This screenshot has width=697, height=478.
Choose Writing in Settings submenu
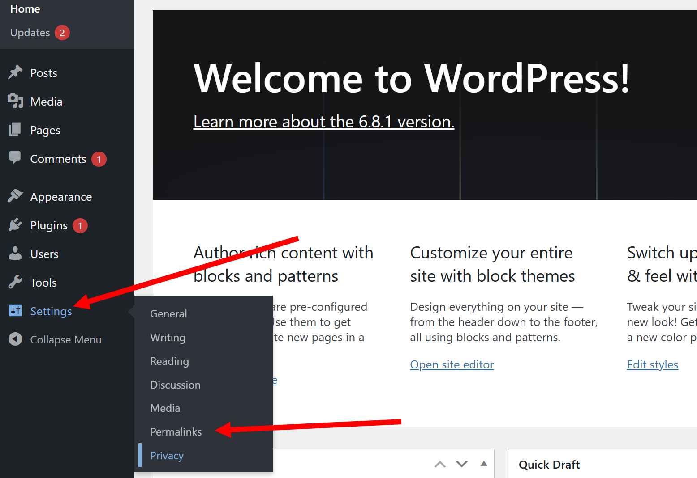click(x=168, y=338)
